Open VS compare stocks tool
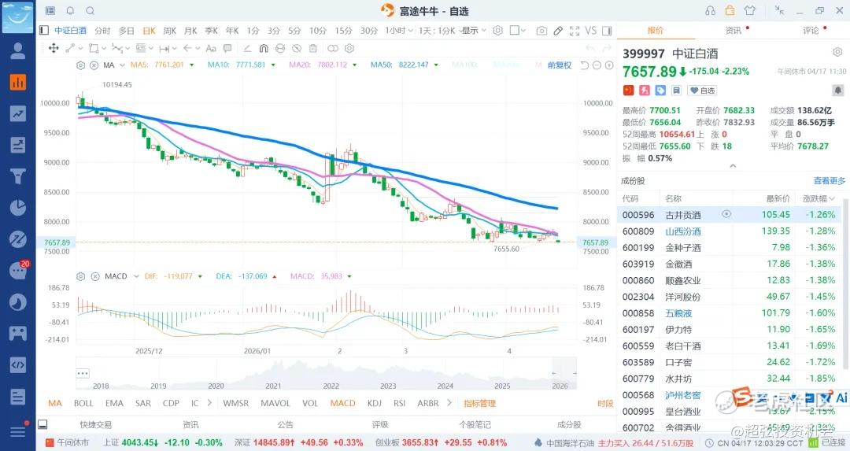 pos(591,31)
